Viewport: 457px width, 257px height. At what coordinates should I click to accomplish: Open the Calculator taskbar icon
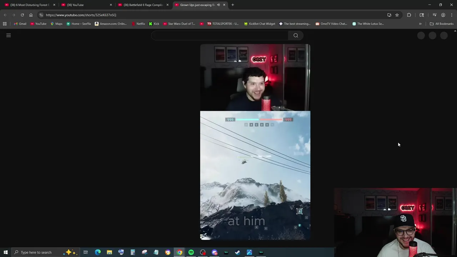[x=132, y=252]
